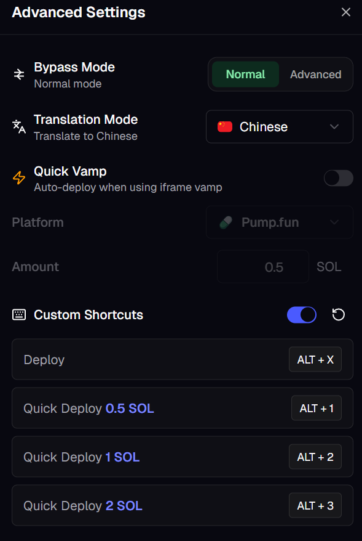Switch bypass mode to Advanced
This screenshot has width=362, height=541.
[315, 74]
